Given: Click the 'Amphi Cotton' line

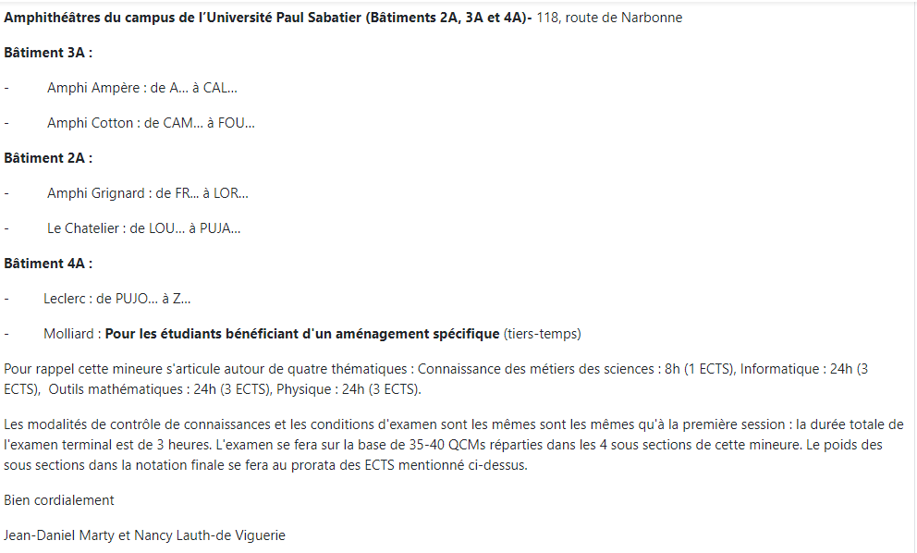Looking at the screenshot, I should pyautogui.click(x=151, y=123).
